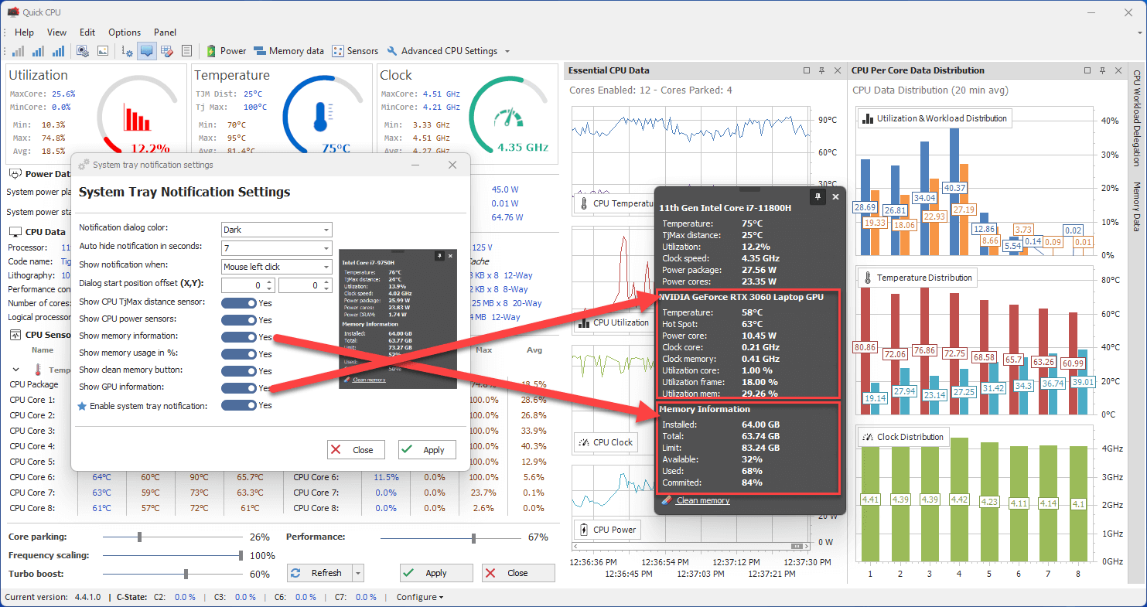1147x607 pixels.
Task: Toggle Show CPU power sensors
Action: pyautogui.click(x=238, y=319)
